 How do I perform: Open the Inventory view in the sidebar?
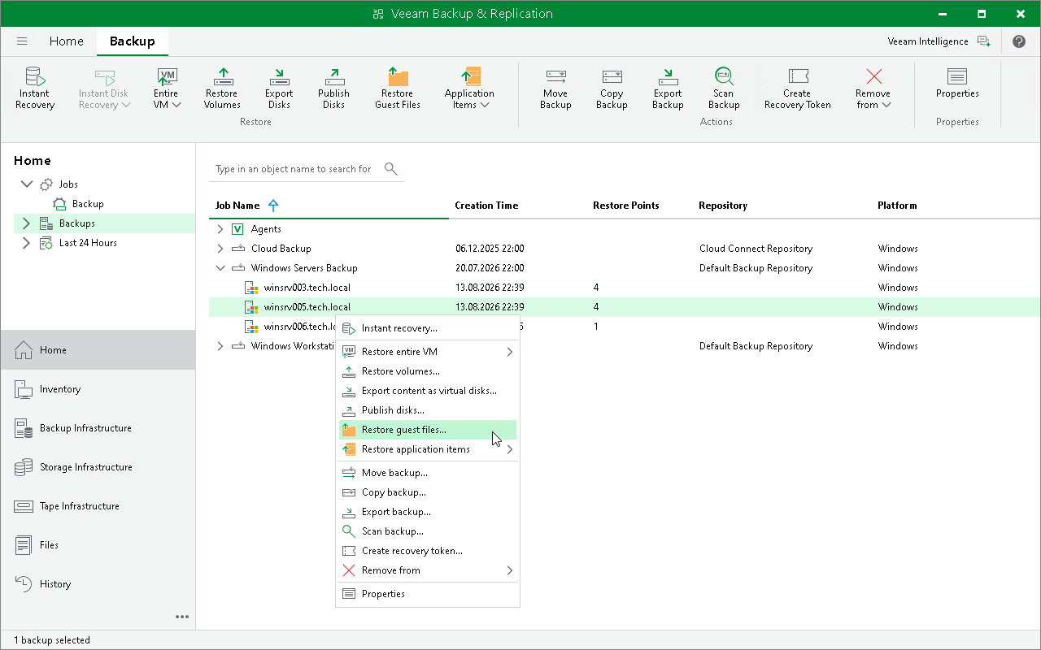click(98, 389)
